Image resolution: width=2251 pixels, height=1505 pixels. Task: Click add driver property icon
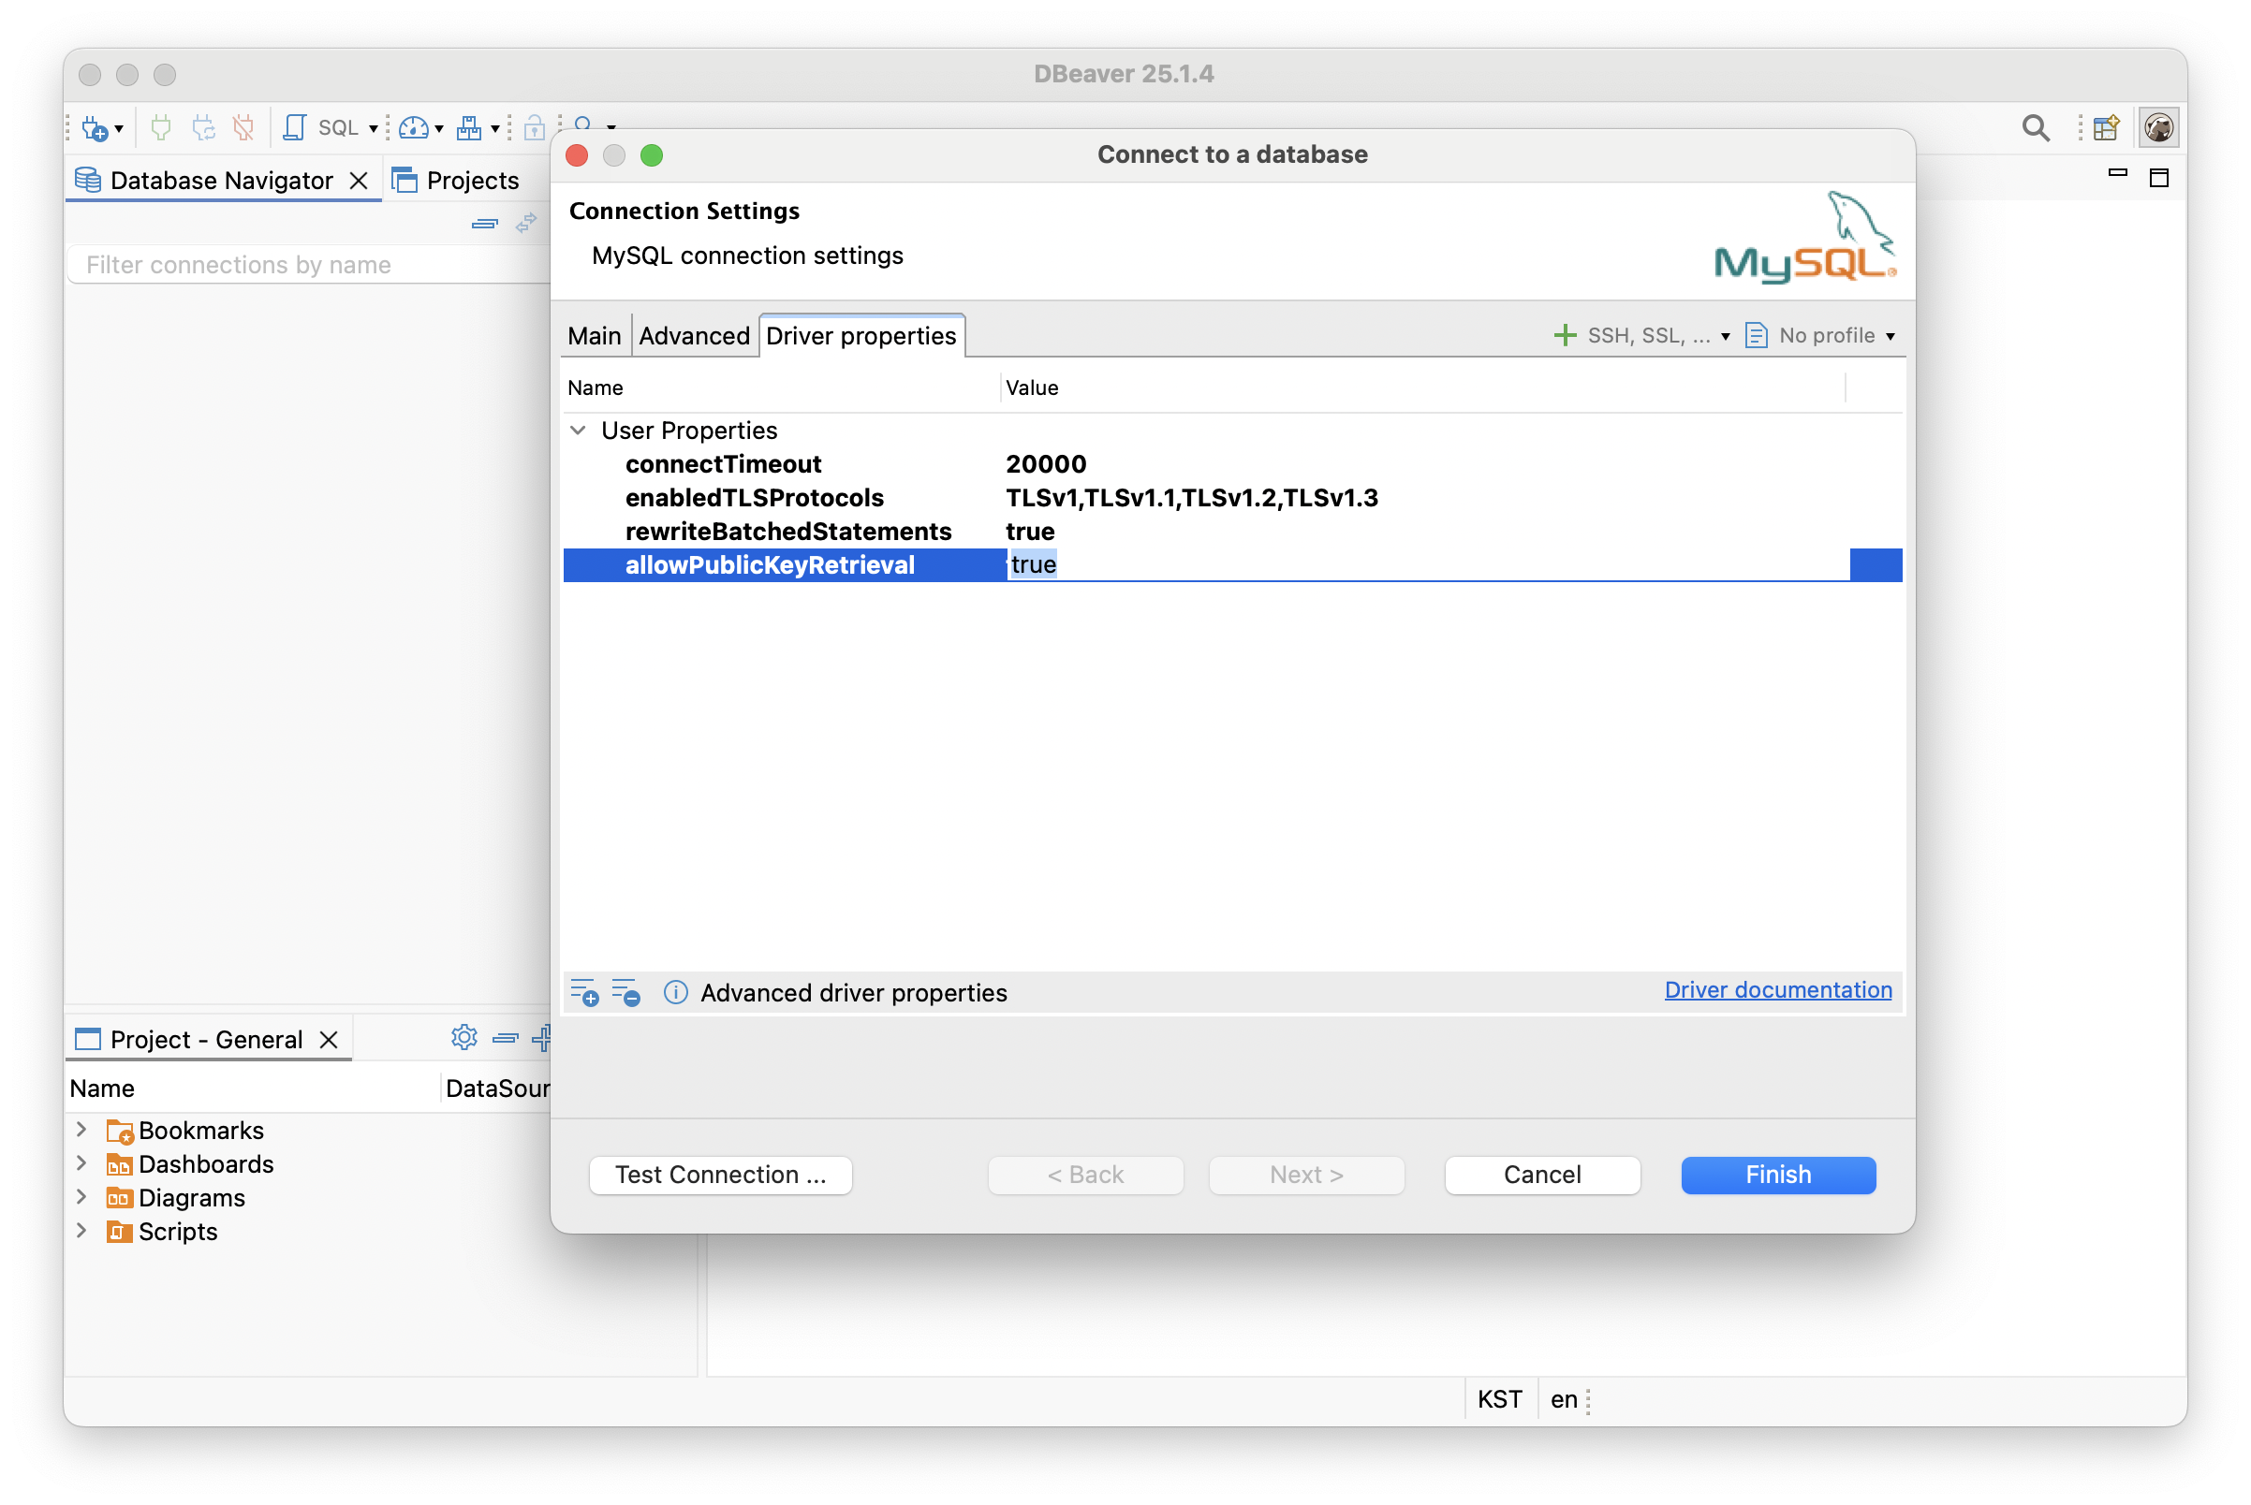(584, 992)
